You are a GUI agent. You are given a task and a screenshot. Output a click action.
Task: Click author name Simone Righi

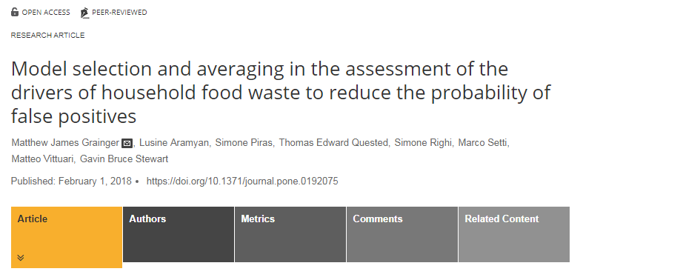(423, 143)
